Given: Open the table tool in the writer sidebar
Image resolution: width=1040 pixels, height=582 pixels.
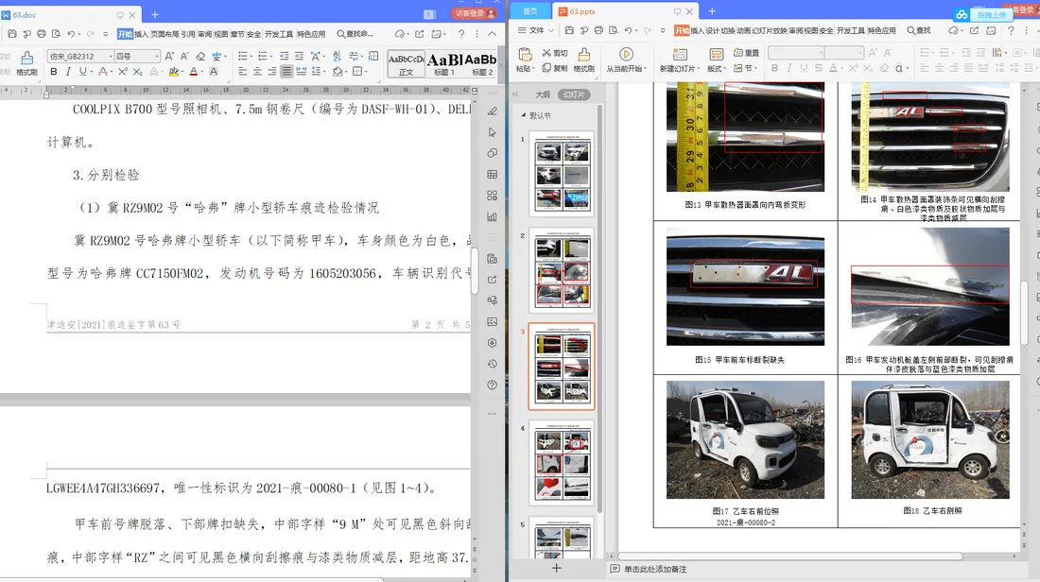Looking at the screenshot, I should pyautogui.click(x=493, y=175).
